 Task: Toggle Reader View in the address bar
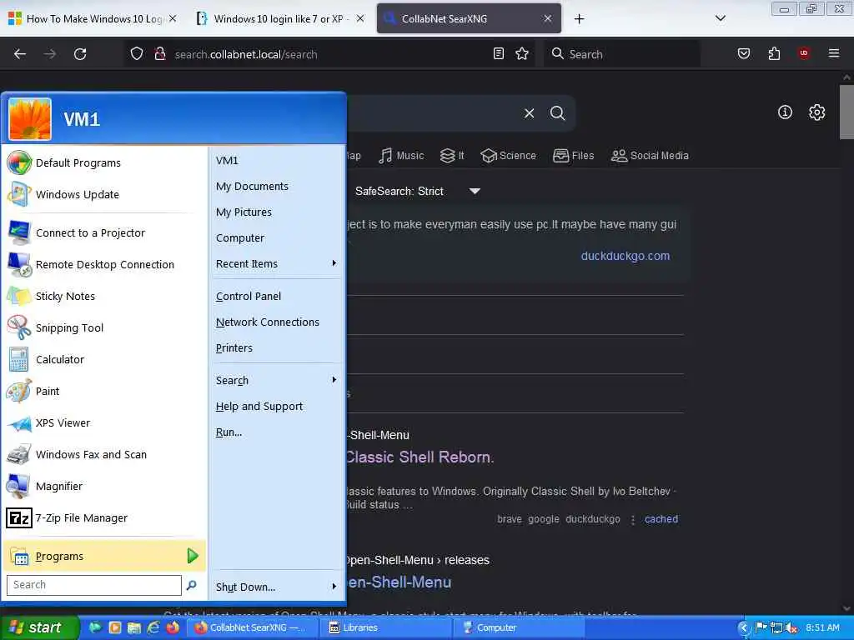[x=499, y=53]
